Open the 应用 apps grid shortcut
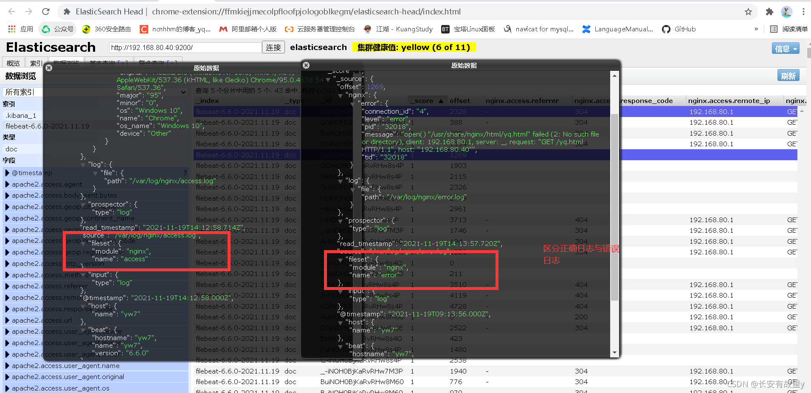 pyautogui.click(x=20, y=29)
